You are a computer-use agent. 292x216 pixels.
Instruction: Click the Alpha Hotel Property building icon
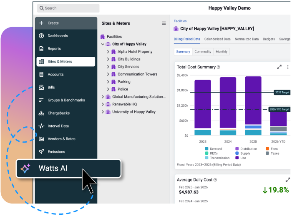click(x=113, y=52)
